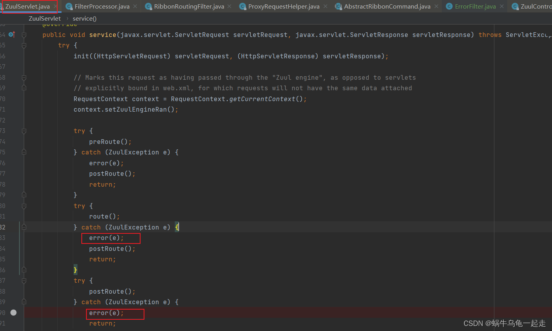Click the ErrorFilter.java class file icon
This screenshot has height=331, width=552.
point(449,7)
